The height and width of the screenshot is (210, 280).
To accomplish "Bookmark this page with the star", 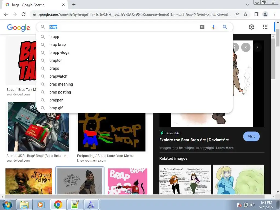I will tap(246, 14).
